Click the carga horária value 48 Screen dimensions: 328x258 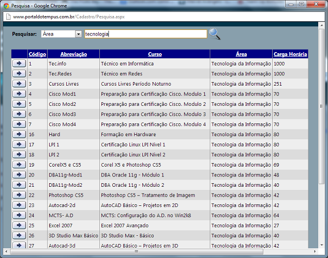point(276,175)
